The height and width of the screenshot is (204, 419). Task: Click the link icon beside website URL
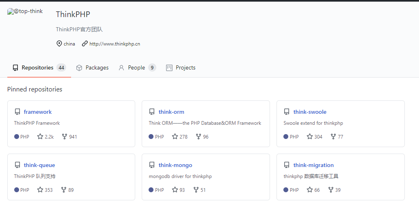[85, 43]
